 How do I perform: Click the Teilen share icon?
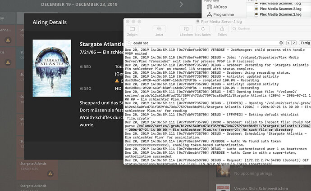[222, 29]
